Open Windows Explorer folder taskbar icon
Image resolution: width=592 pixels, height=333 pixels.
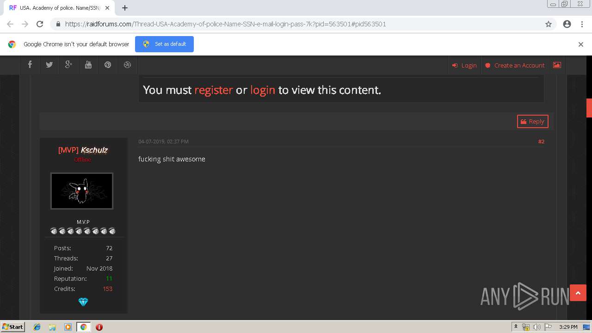point(52,327)
